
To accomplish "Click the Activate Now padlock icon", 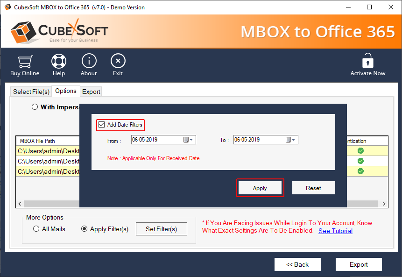I will pyautogui.click(x=368, y=61).
